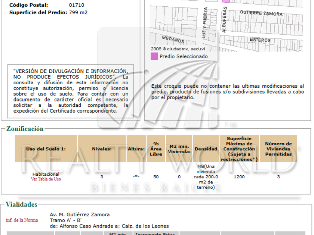Select the '% Área Libre' column header
The height and width of the screenshot is (235, 314).
pos(156,149)
